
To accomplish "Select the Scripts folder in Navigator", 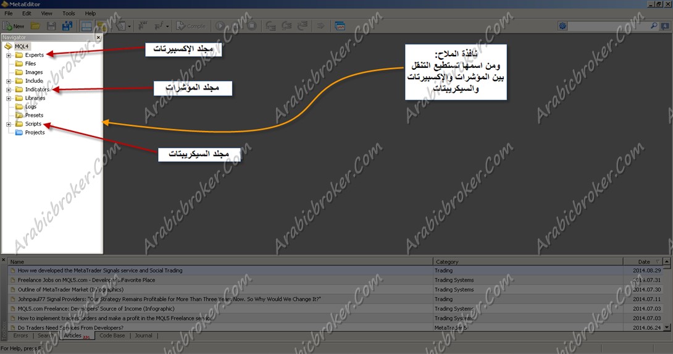I will point(33,124).
